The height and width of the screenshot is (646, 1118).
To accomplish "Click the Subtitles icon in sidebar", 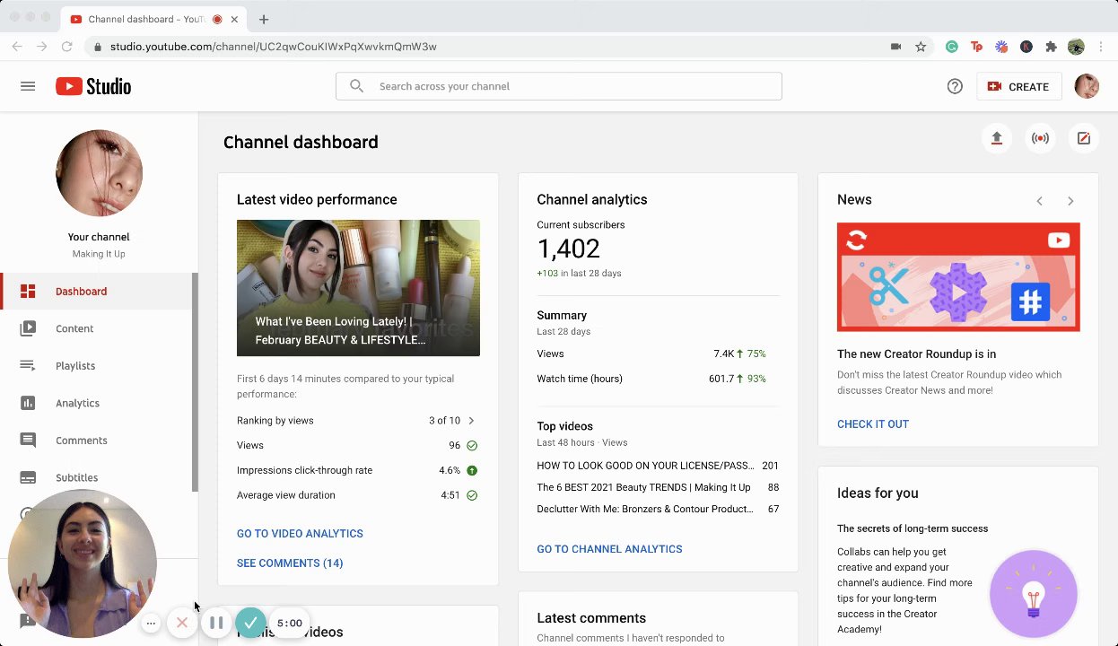I will click(x=28, y=477).
